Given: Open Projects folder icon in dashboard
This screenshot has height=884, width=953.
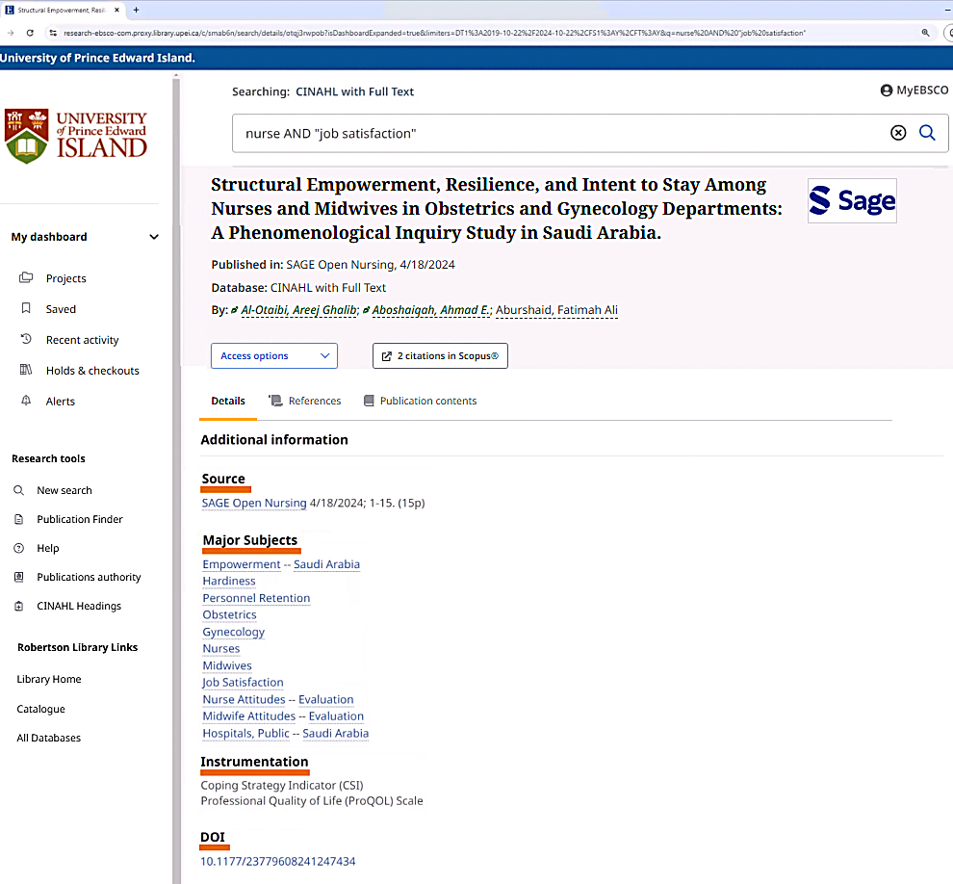Looking at the screenshot, I should pos(26,278).
